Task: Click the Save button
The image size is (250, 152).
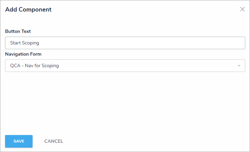Action: [19, 141]
